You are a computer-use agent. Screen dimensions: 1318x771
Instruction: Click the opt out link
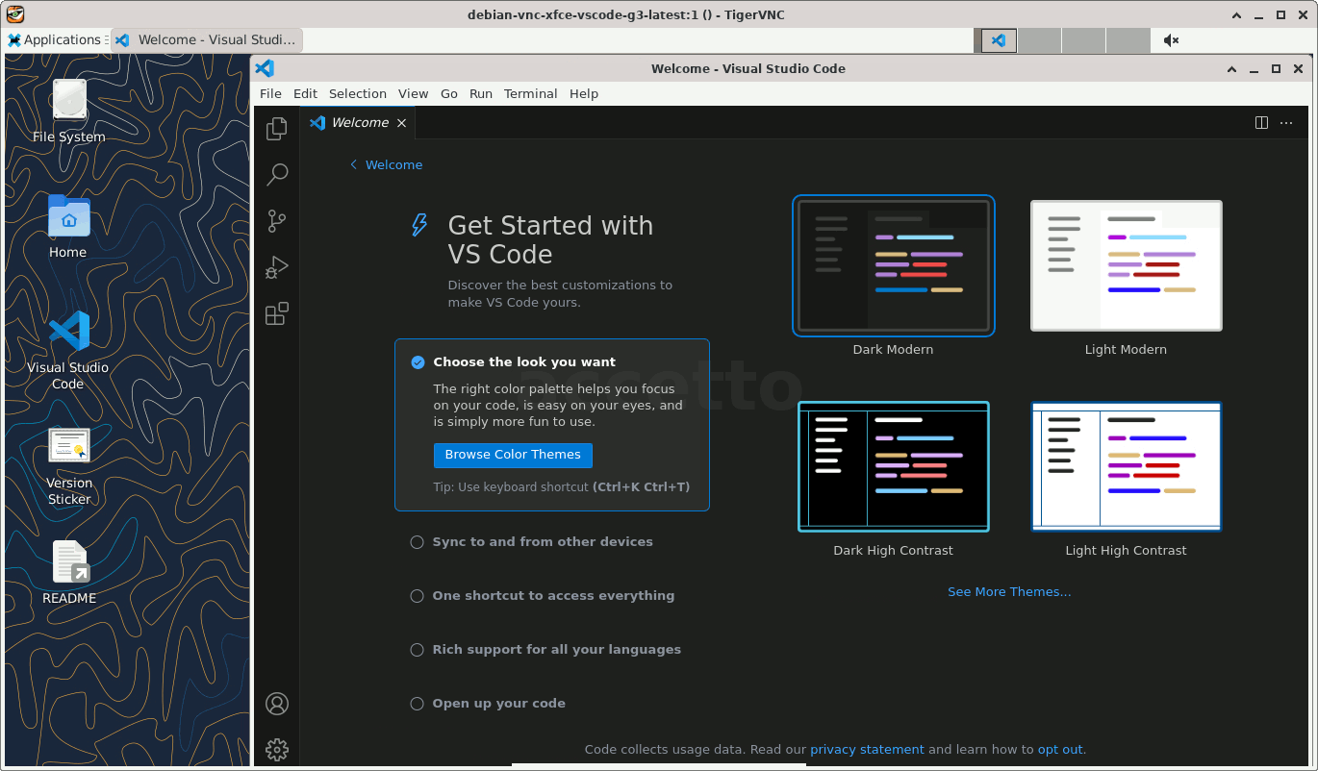[1060, 750]
